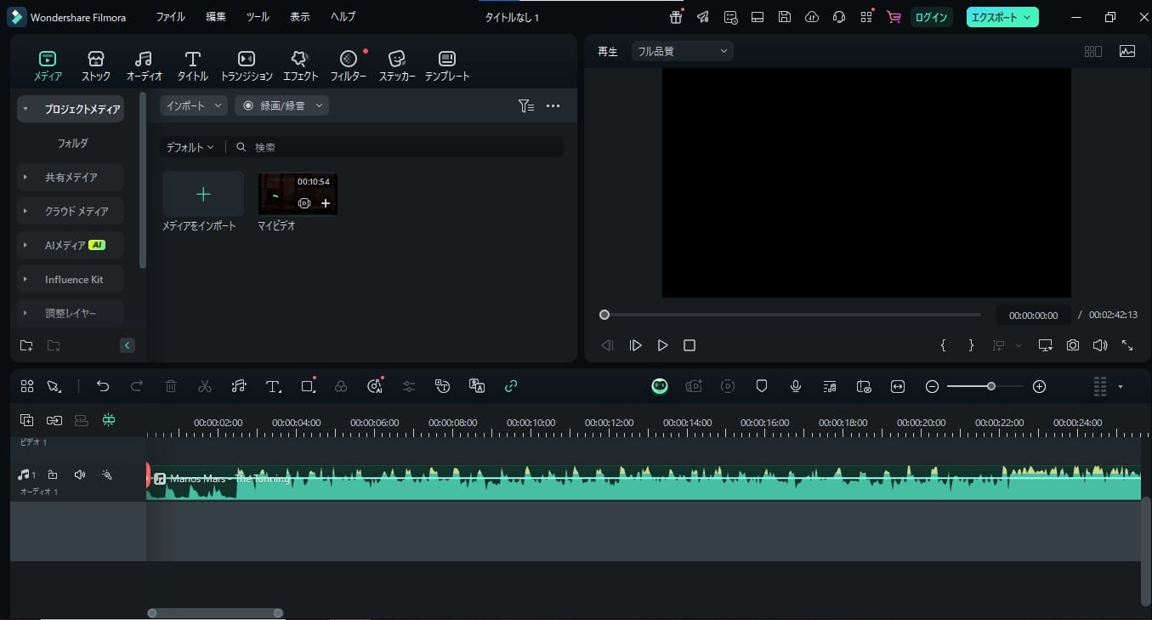Expand the 共有メディア section
This screenshot has height=620, width=1152.
click(26, 177)
